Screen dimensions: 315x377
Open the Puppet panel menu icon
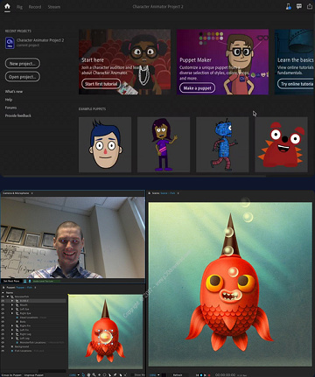pyautogui.click(x=35, y=288)
